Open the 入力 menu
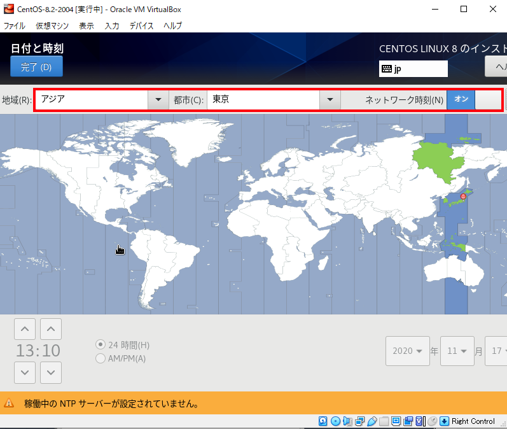This screenshot has height=429, width=507. [x=112, y=25]
